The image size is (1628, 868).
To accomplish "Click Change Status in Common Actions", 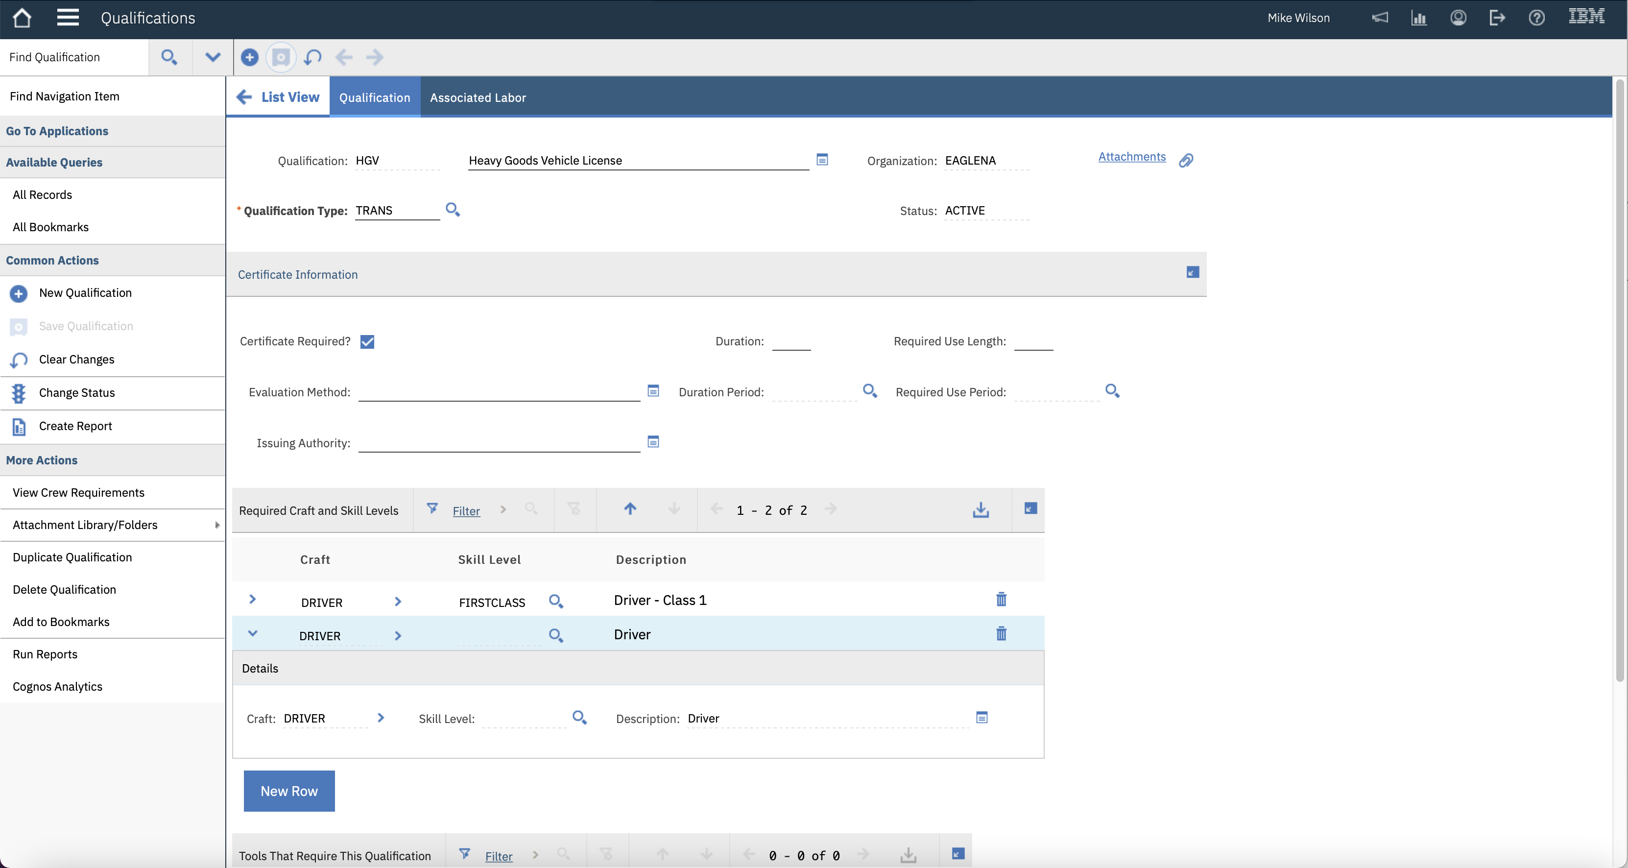I will click(x=76, y=392).
